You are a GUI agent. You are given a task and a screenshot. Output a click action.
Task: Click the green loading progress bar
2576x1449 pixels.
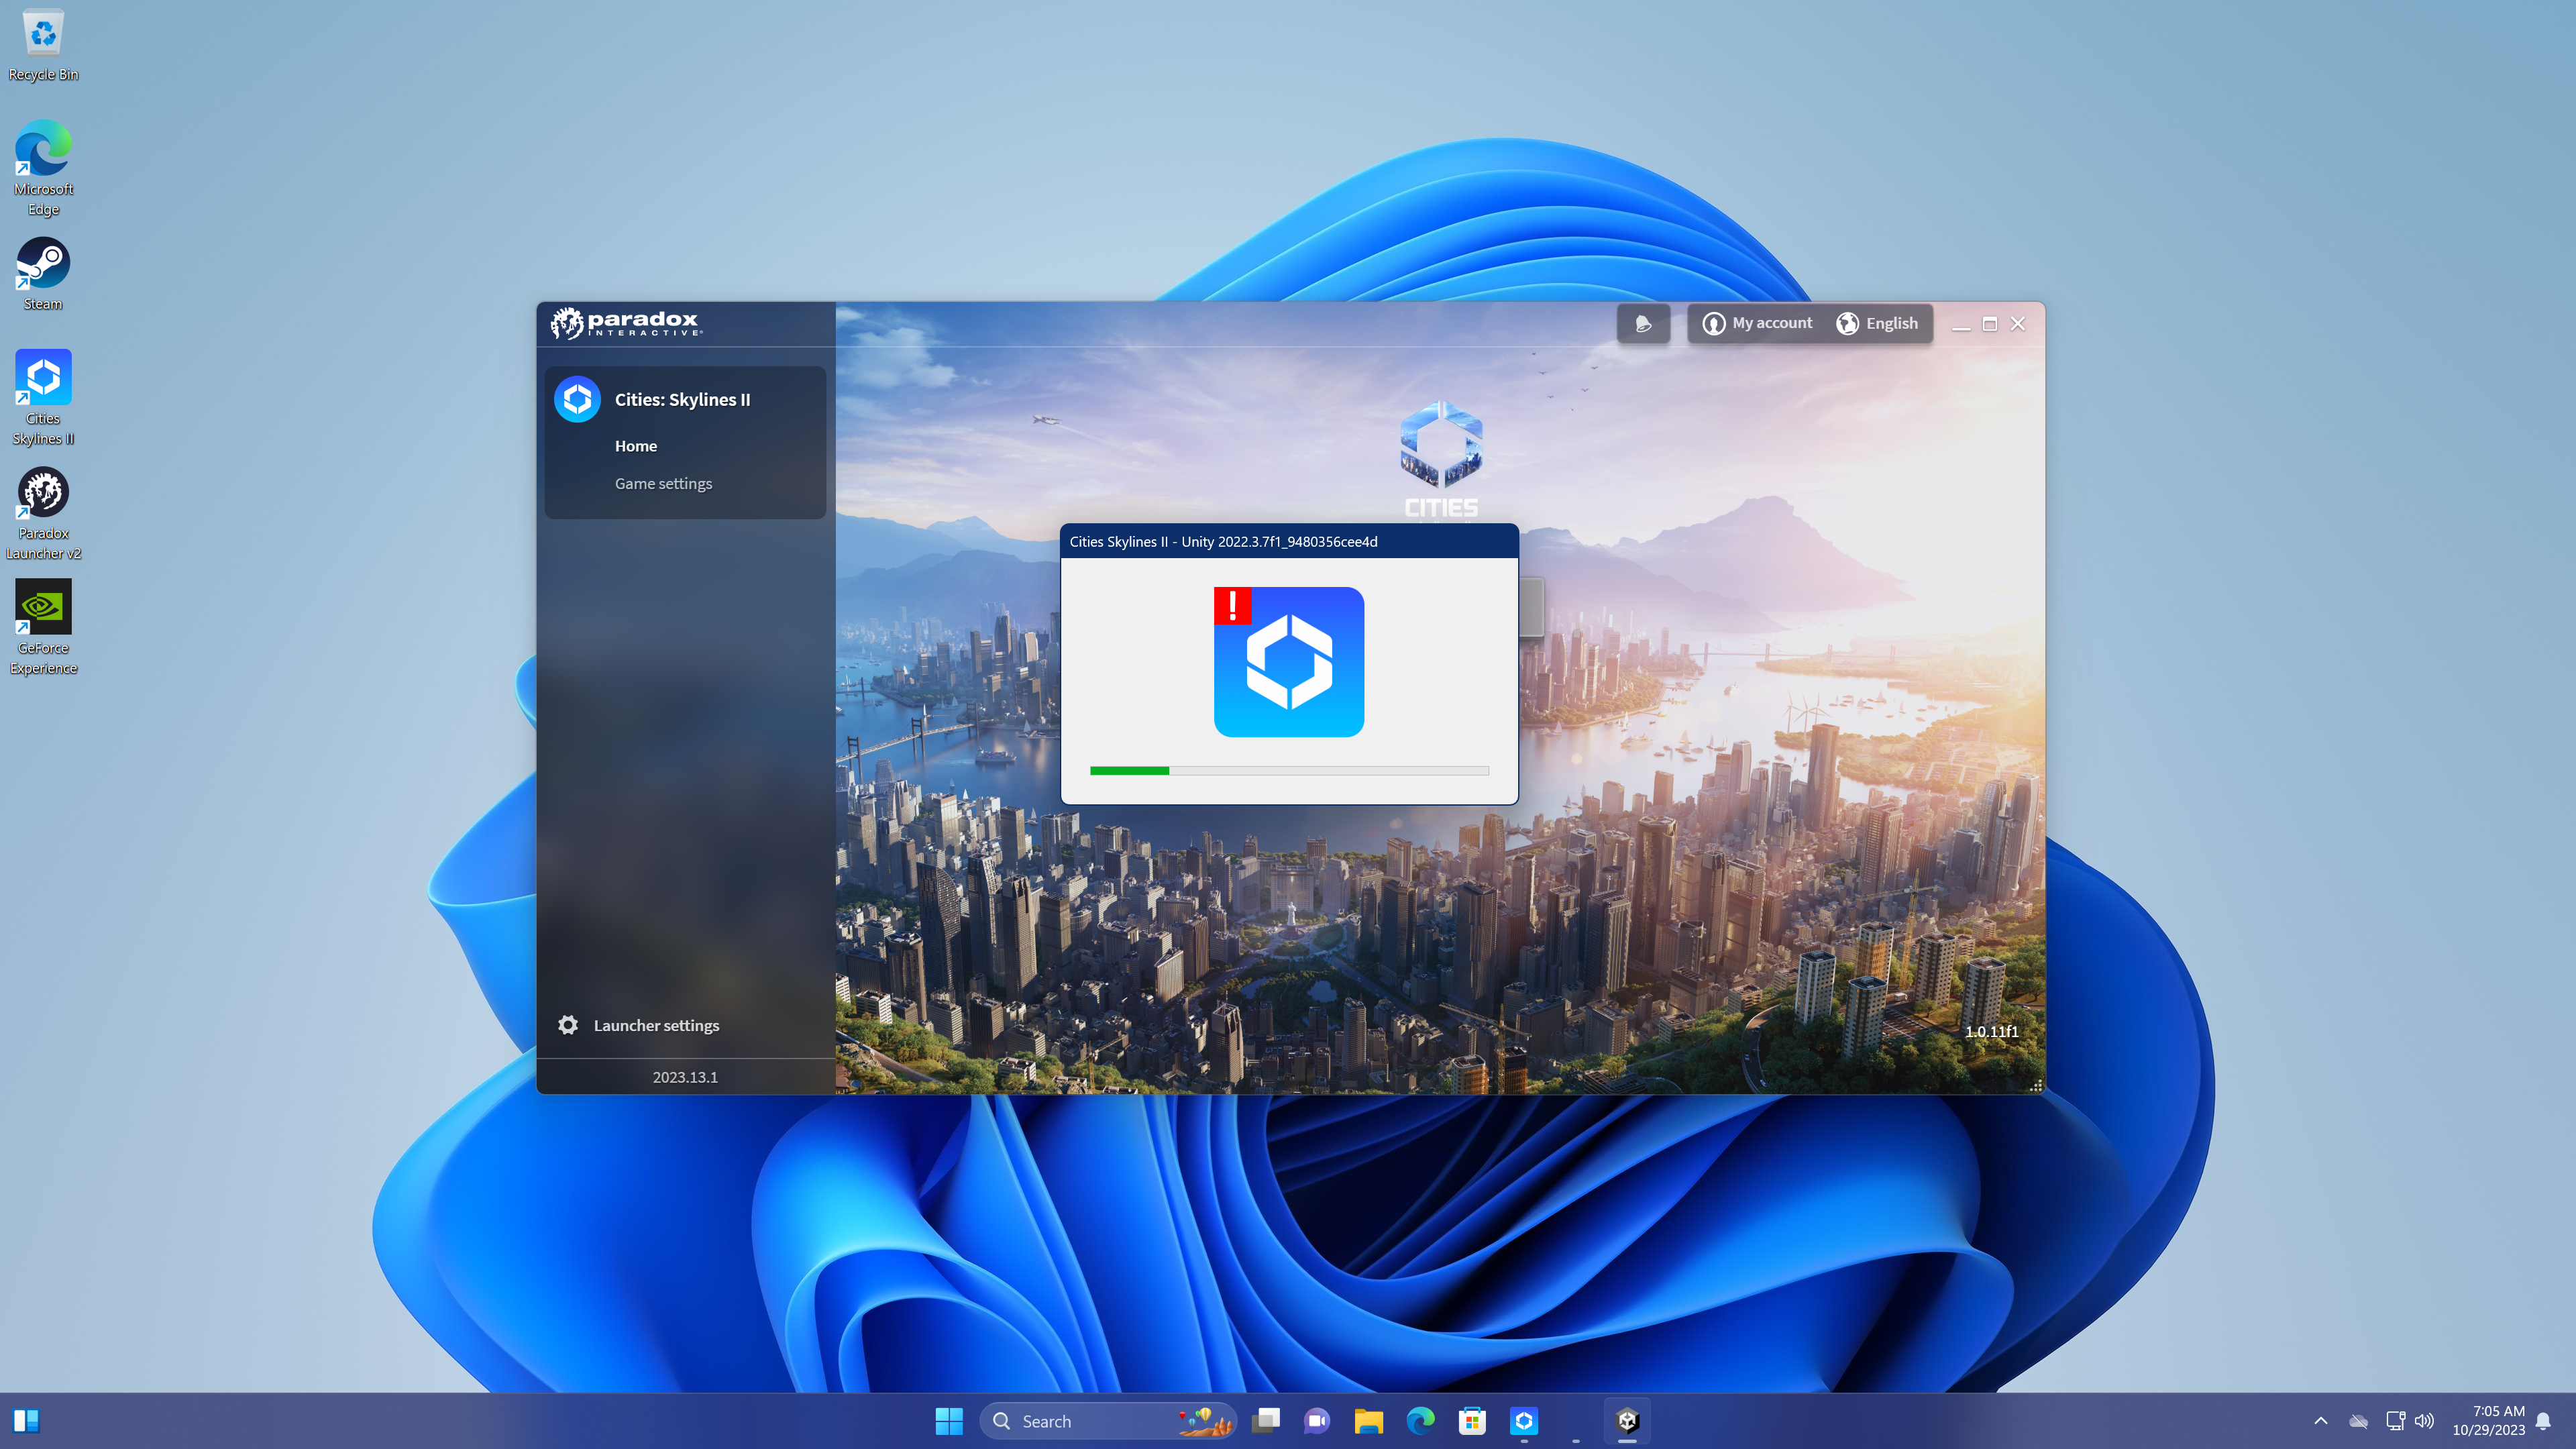pos(1289,771)
